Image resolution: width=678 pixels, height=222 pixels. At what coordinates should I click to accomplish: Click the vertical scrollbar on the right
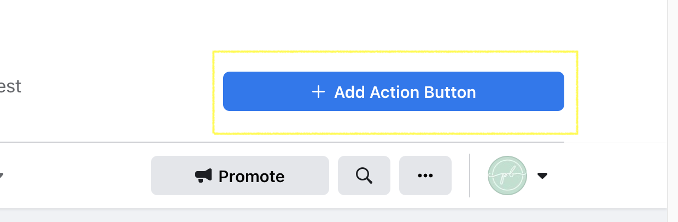point(673,104)
